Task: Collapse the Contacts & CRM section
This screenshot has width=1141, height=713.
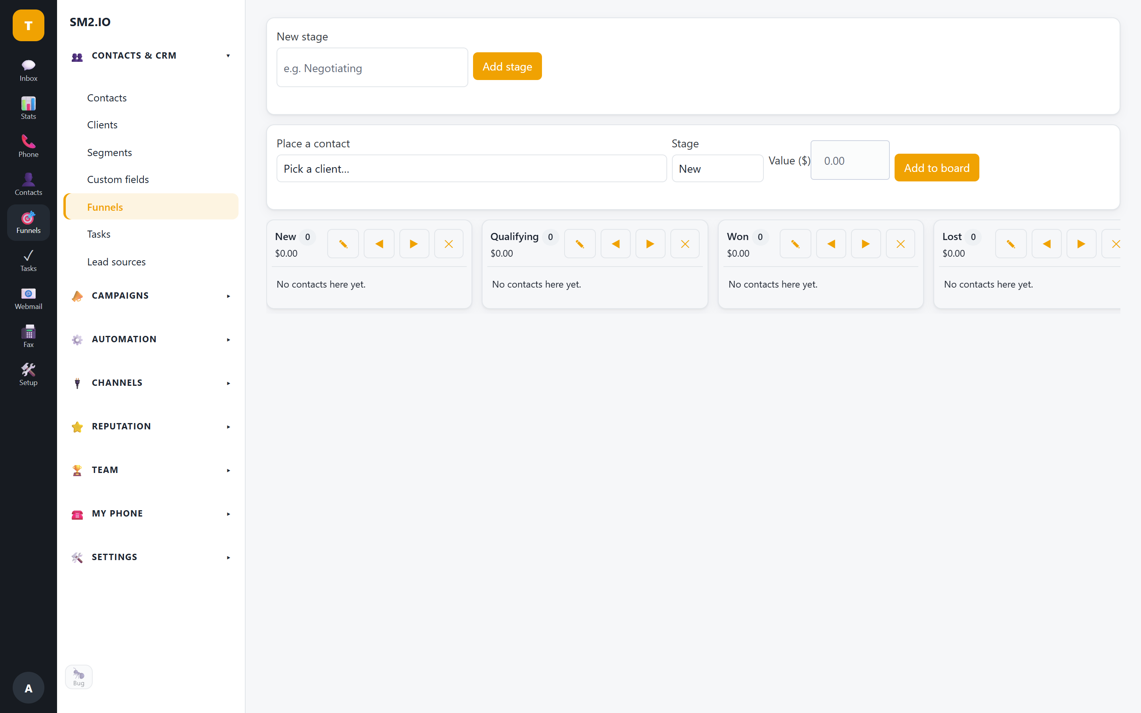Action: coord(151,55)
